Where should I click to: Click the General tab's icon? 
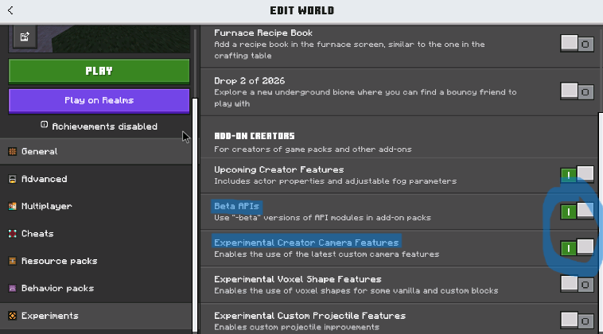pyautogui.click(x=12, y=151)
